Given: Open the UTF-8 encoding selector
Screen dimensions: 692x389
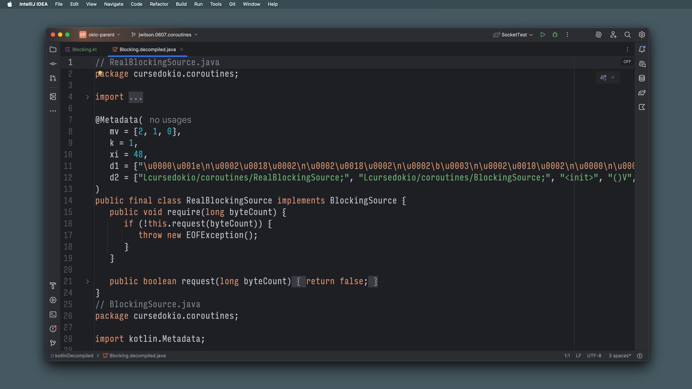Looking at the screenshot, I should point(594,356).
